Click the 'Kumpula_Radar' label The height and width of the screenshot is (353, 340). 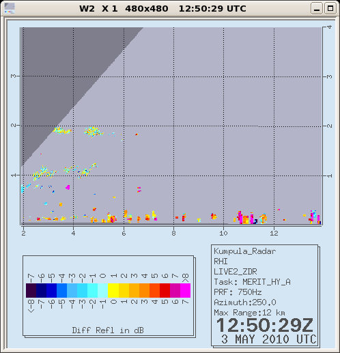click(245, 251)
